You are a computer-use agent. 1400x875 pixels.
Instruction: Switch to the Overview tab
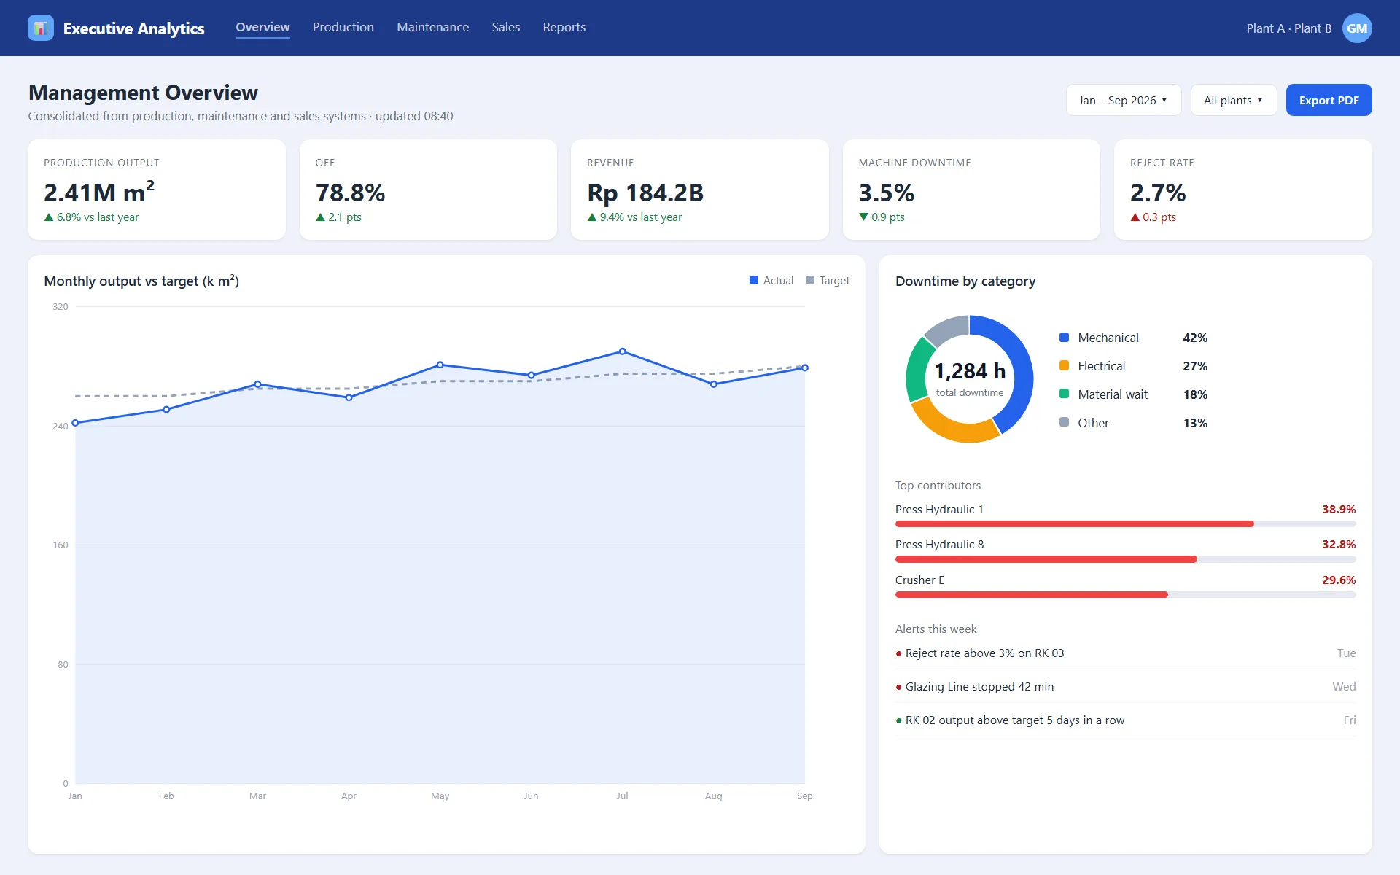262,27
